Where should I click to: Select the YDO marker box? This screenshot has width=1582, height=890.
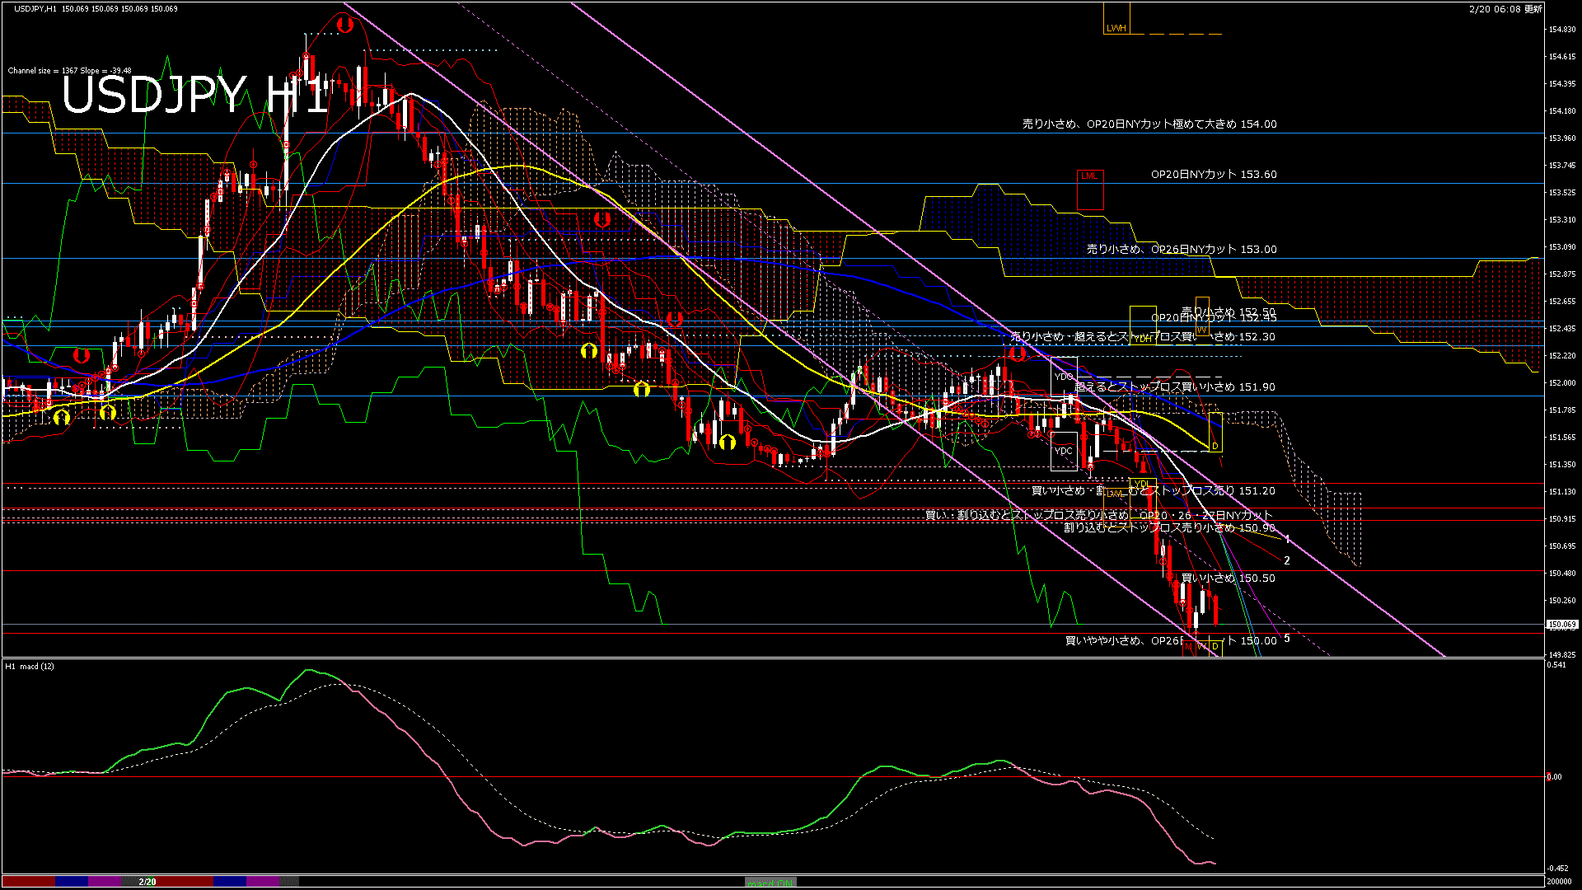(x=1064, y=377)
